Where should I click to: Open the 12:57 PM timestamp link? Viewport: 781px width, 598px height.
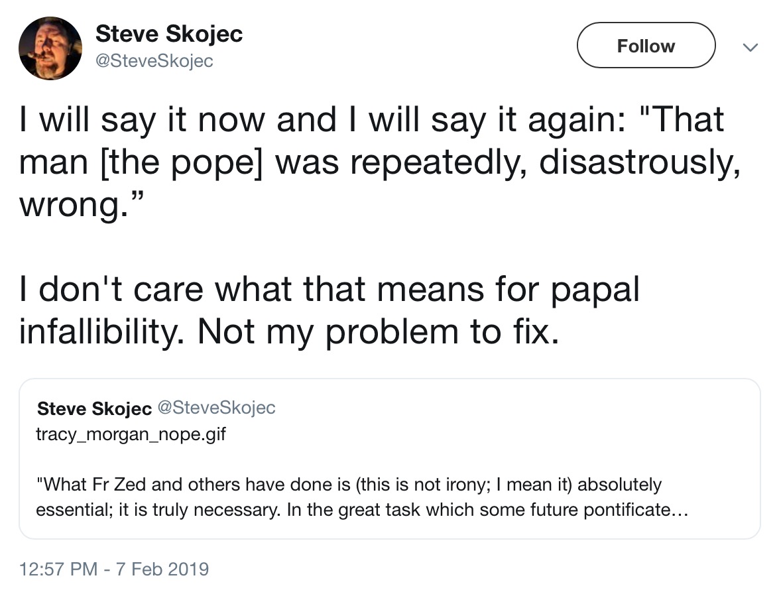(x=59, y=569)
